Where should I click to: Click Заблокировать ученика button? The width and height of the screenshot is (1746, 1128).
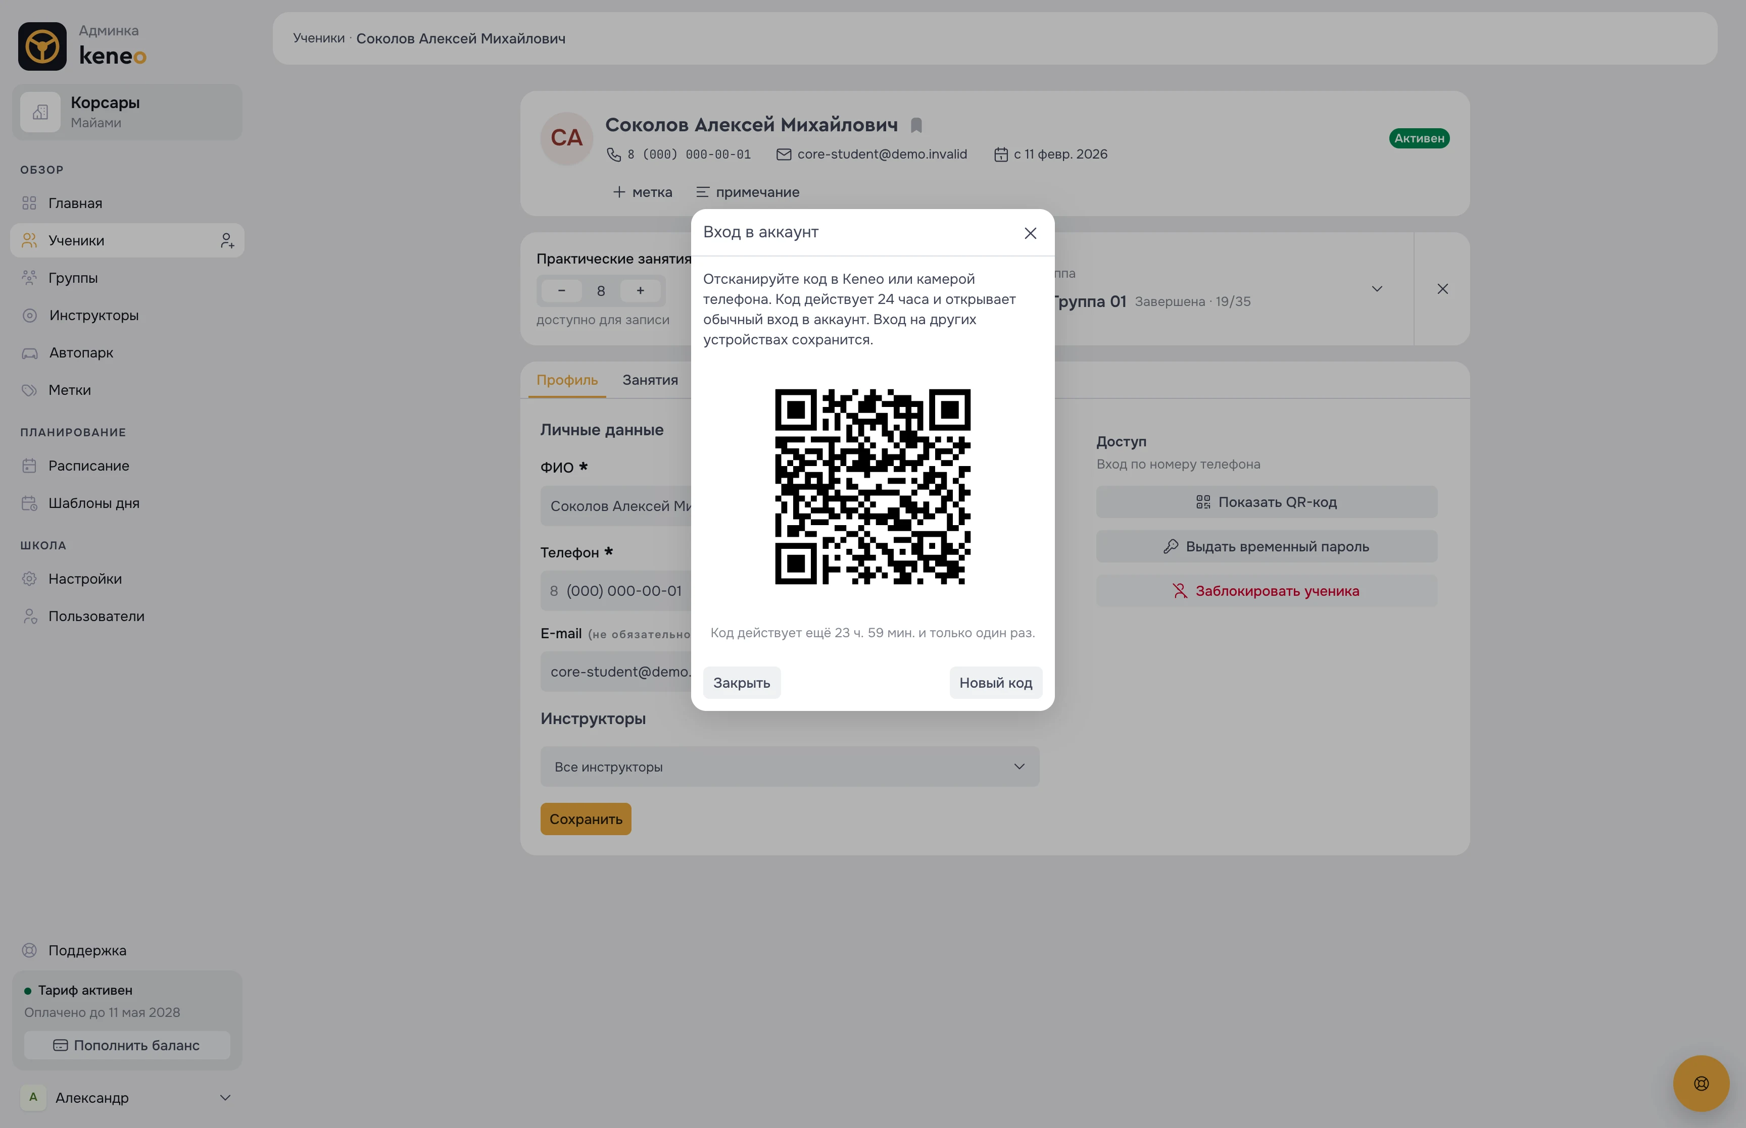tap(1266, 590)
